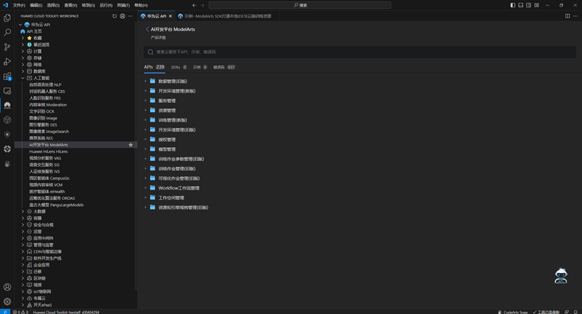Collapse the 华为云 API tree root

(x=20, y=24)
